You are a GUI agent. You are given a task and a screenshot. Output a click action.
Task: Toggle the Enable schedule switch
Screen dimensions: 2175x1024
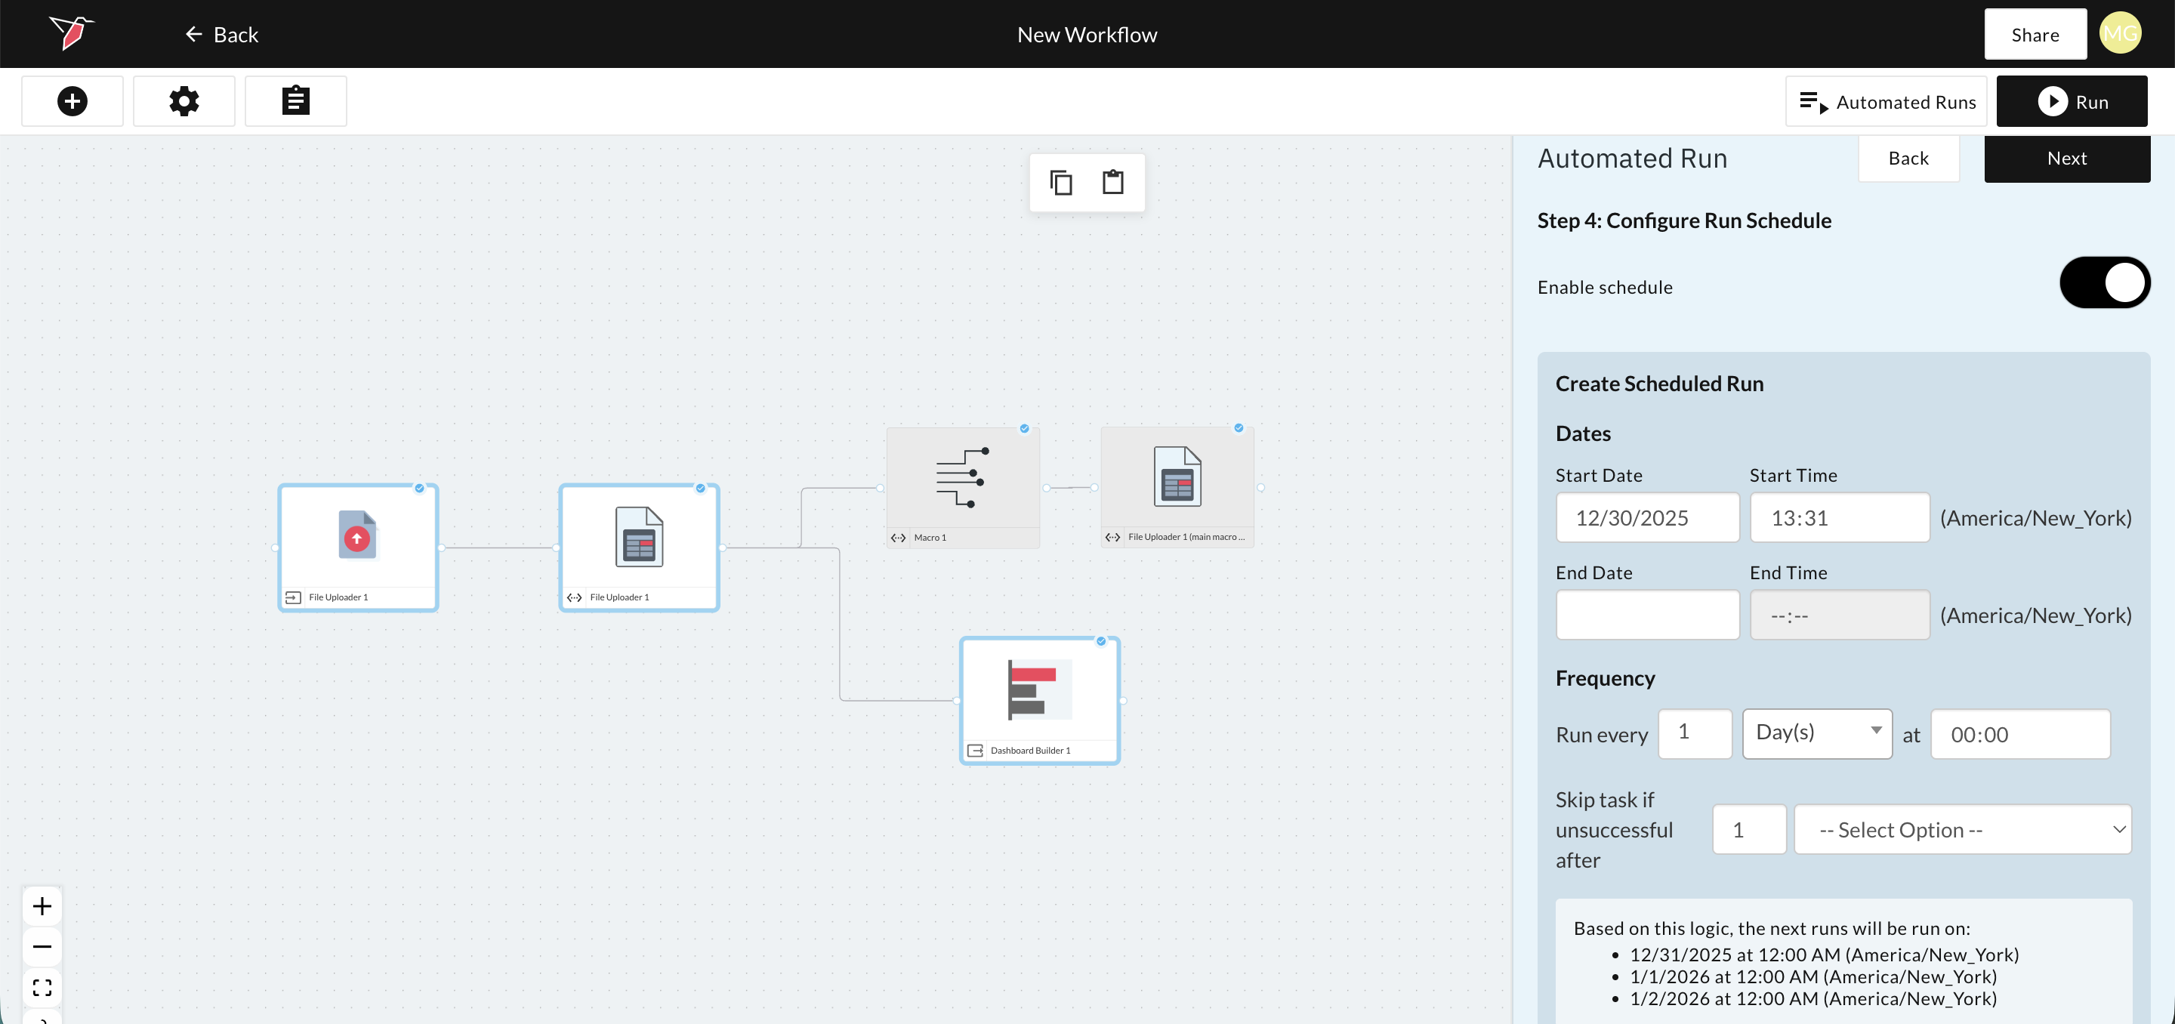(x=2104, y=282)
